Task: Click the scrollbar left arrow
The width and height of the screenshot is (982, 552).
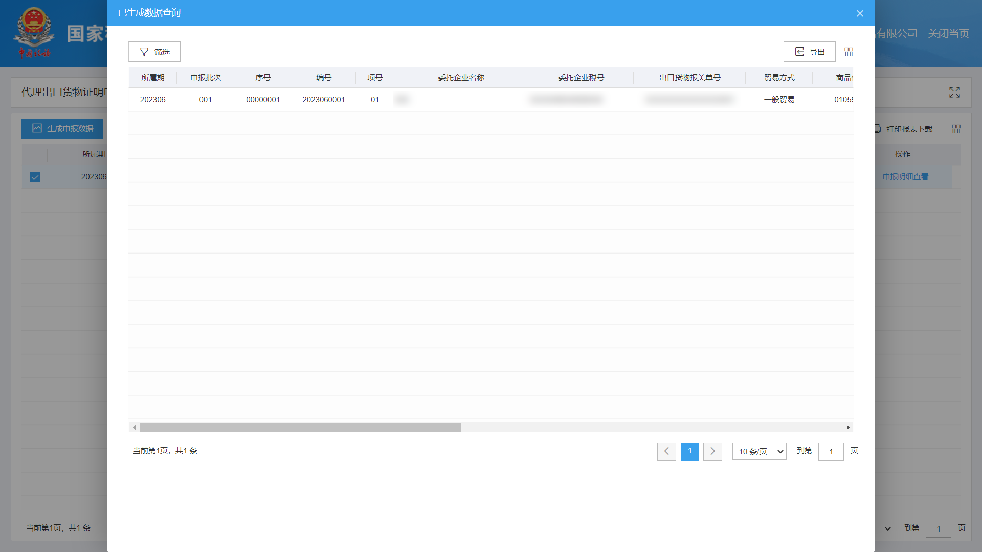Action: click(x=135, y=427)
